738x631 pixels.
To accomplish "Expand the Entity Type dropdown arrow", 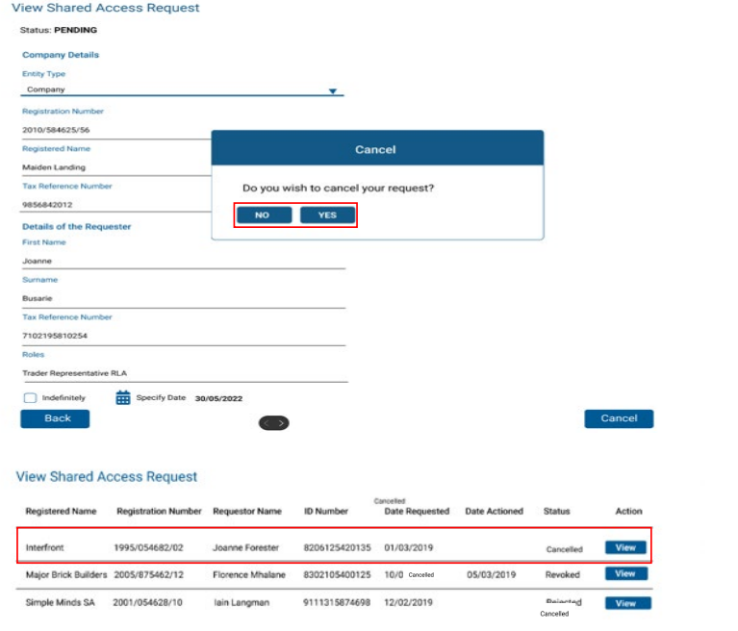I will 333,91.
